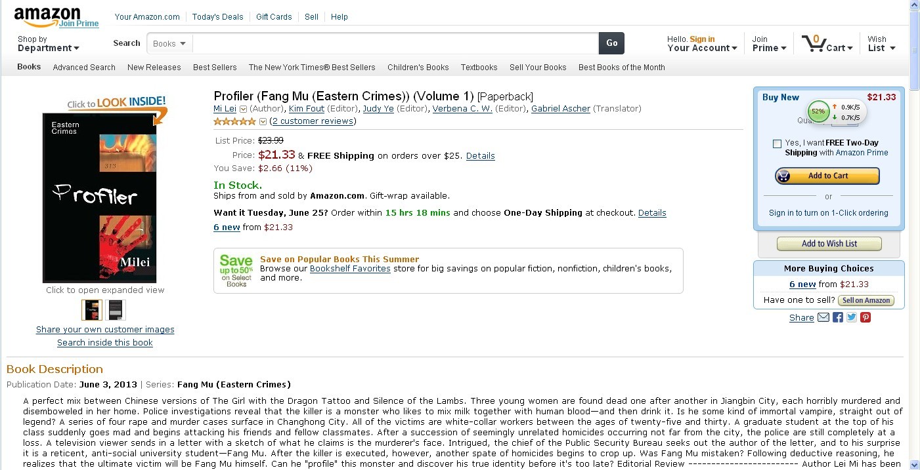Open the Books search category dropdown

point(169,43)
